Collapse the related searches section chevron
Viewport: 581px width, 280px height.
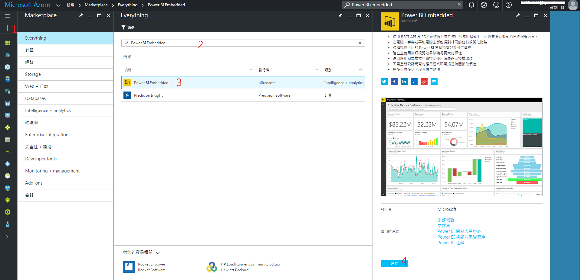[x=158, y=253]
